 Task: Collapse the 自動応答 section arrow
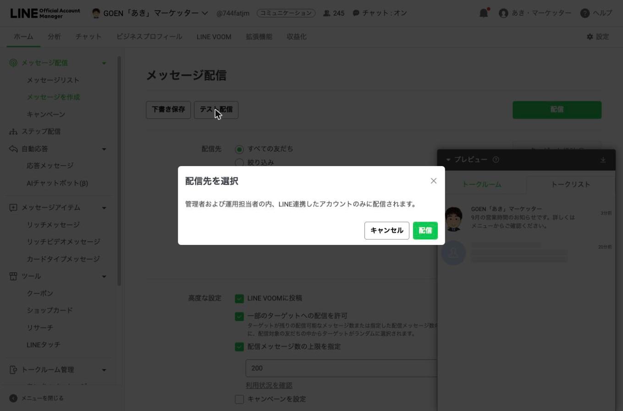tap(104, 149)
